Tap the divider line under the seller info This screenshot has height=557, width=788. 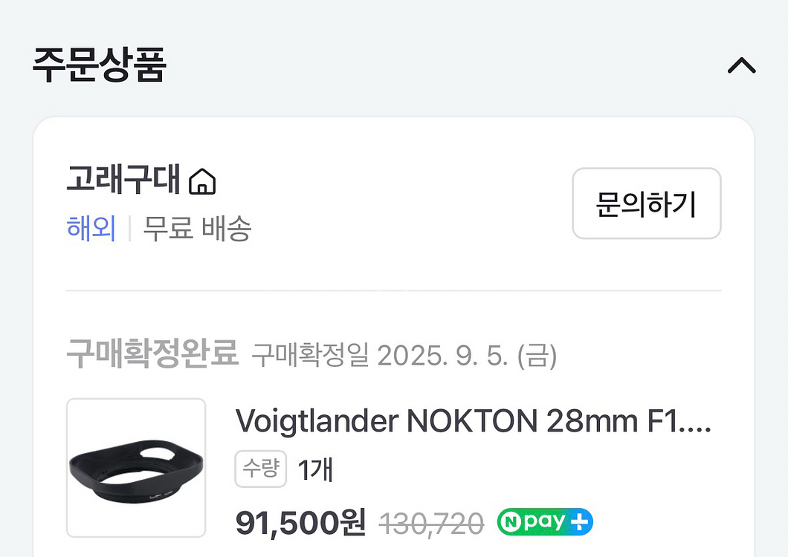pos(394,290)
